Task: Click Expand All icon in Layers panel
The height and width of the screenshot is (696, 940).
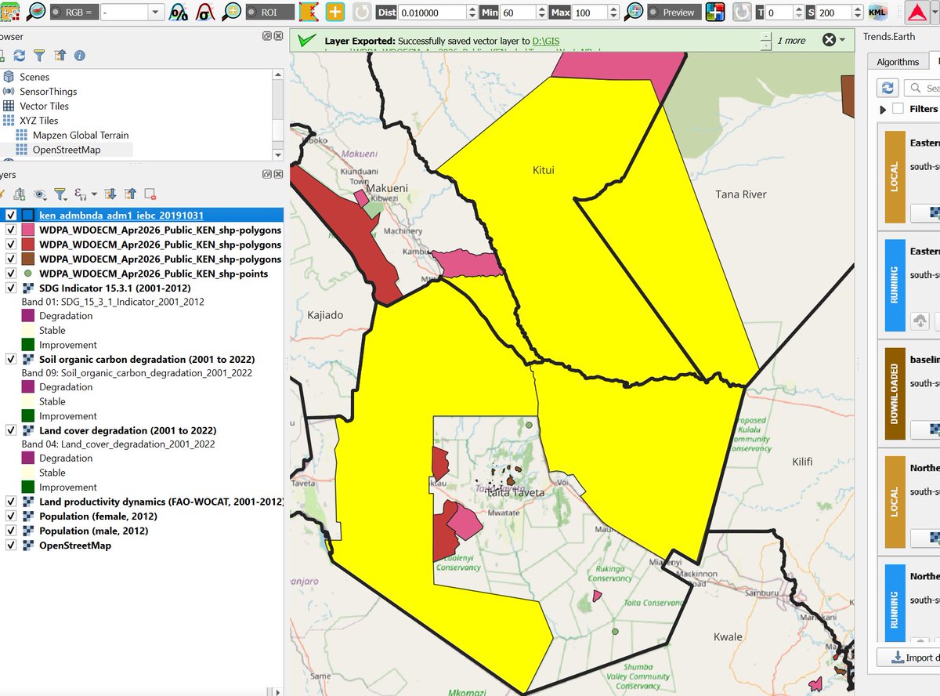Action: [110, 194]
